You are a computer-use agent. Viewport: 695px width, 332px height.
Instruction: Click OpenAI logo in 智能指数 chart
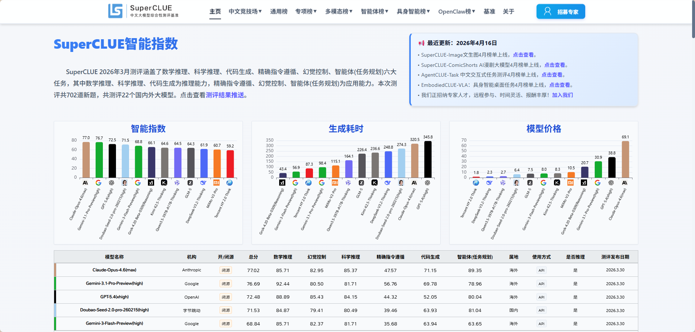tap(112, 183)
